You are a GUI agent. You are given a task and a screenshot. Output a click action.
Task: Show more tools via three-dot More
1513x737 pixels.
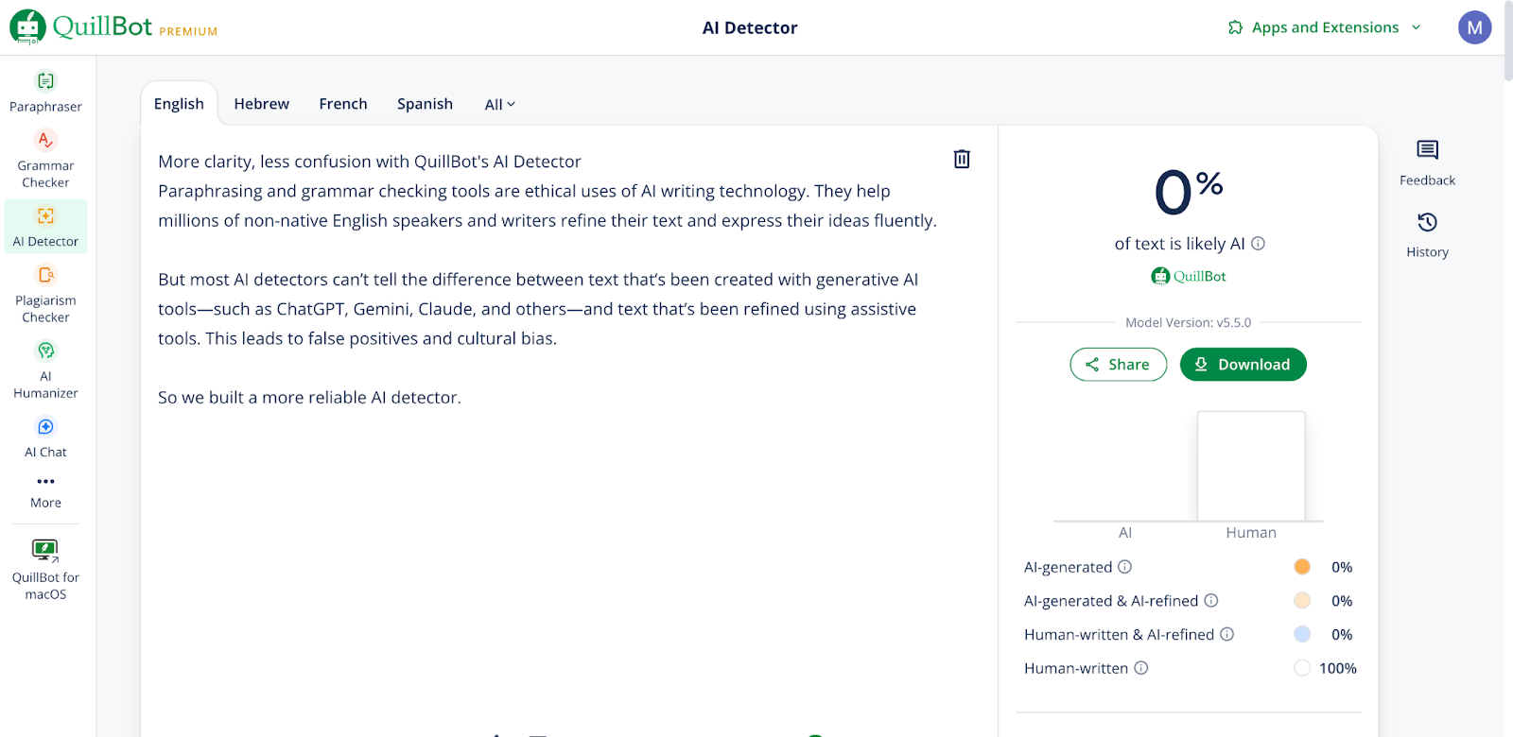(45, 489)
